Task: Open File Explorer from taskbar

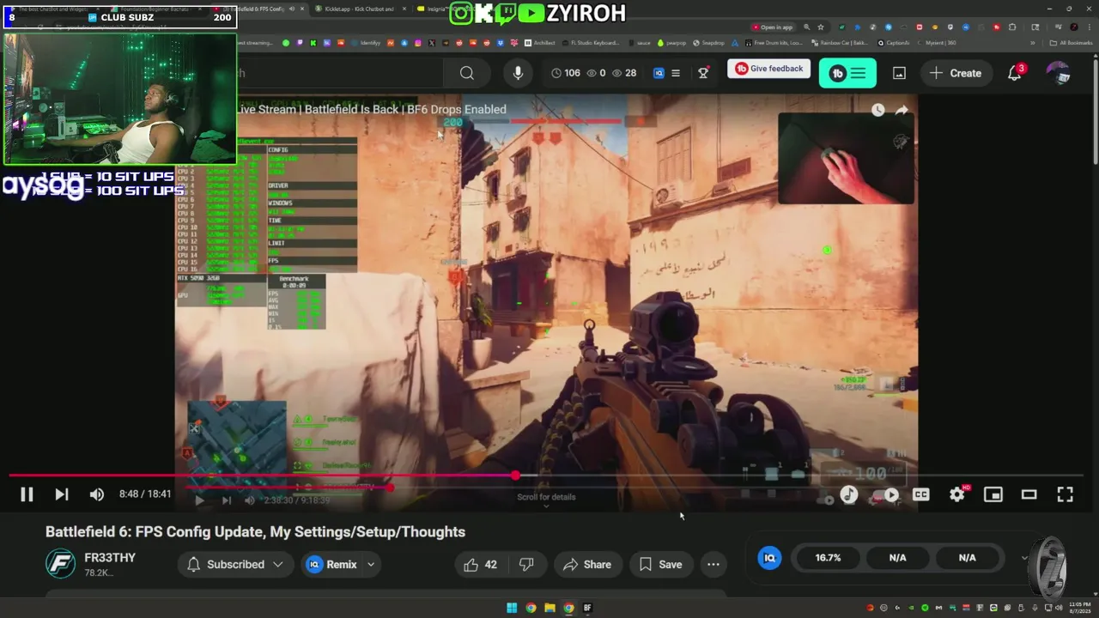Action: pyautogui.click(x=549, y=608)
